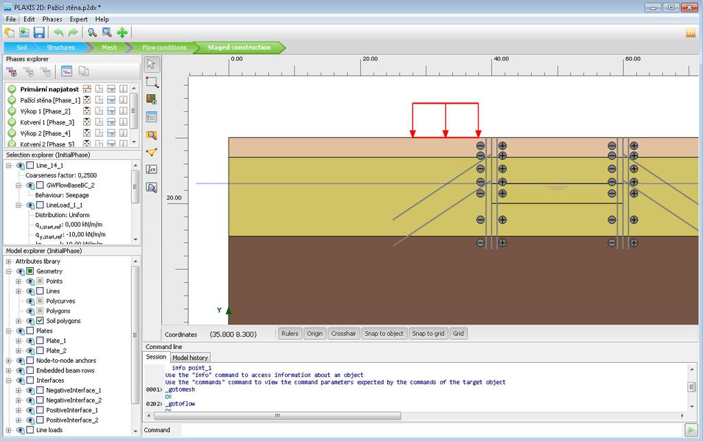The height and width of the screenshot is (441, 703).
Task: Check the Line_14_1 checkbox
Action: click(30, 166)
